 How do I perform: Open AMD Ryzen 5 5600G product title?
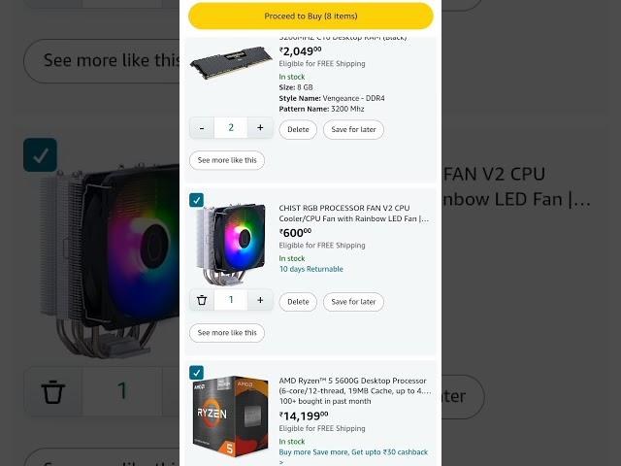(x=355, y=385)
